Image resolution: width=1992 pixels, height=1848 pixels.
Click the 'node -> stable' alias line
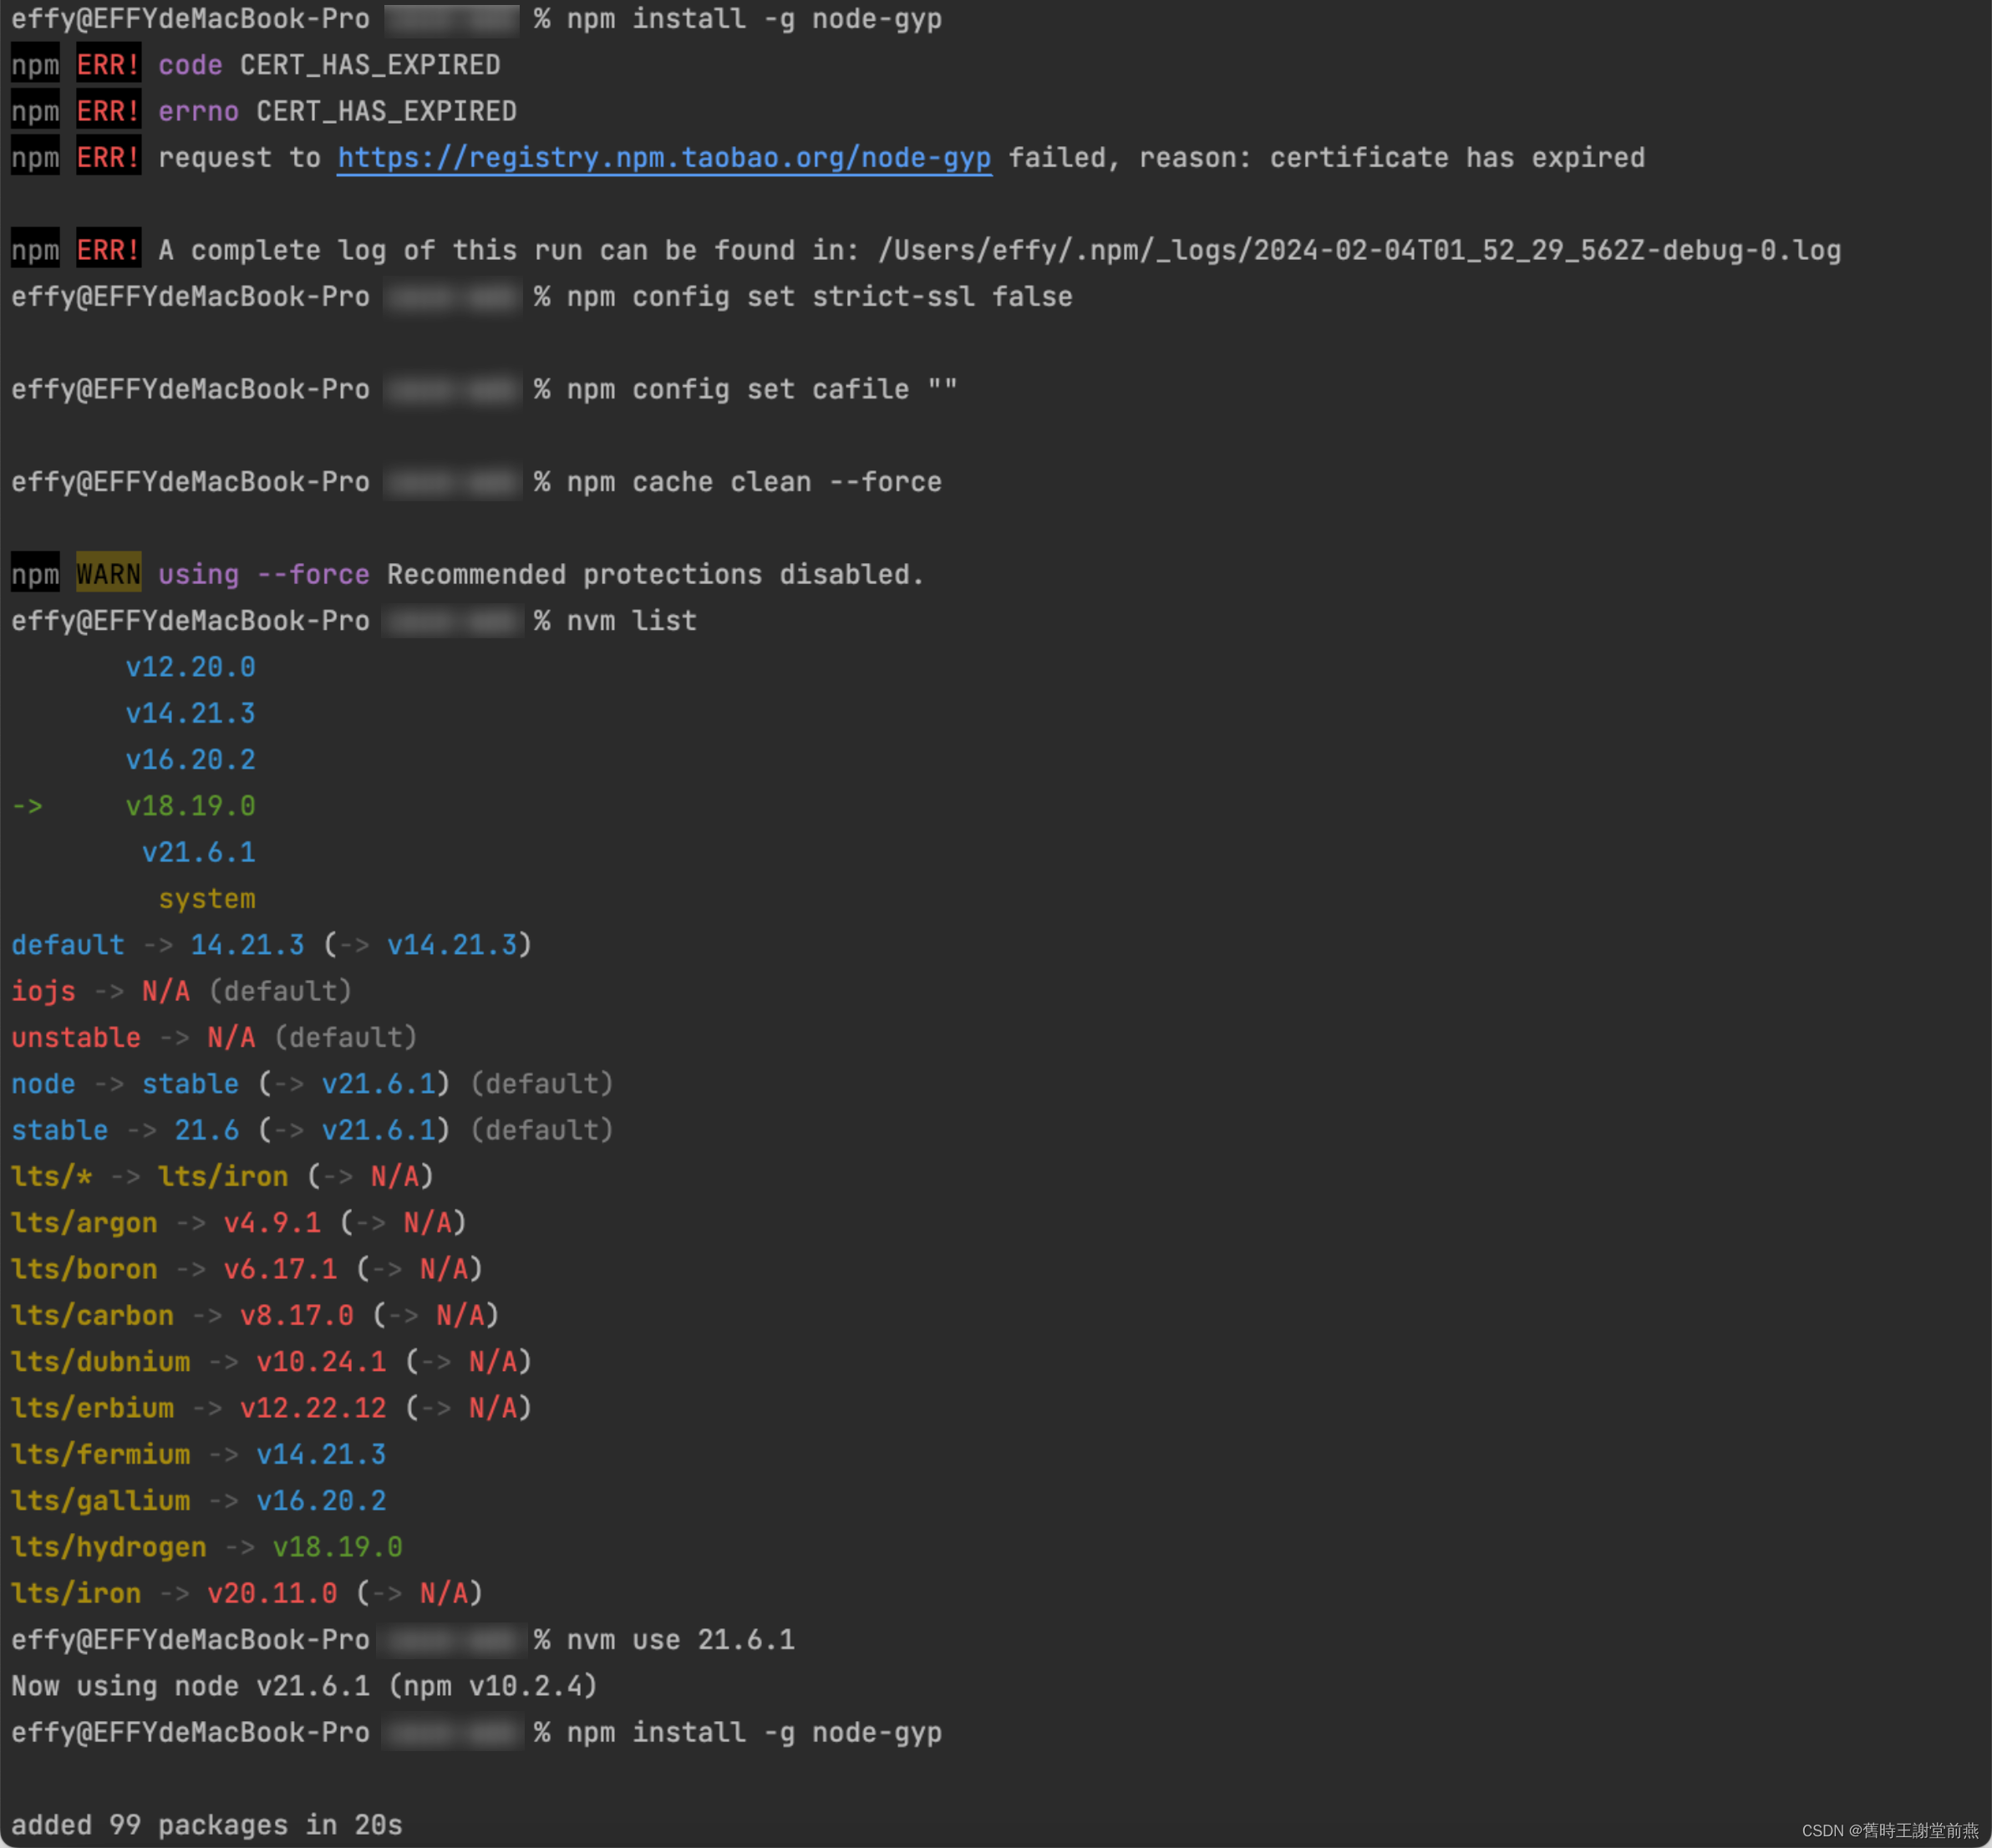312,1084
